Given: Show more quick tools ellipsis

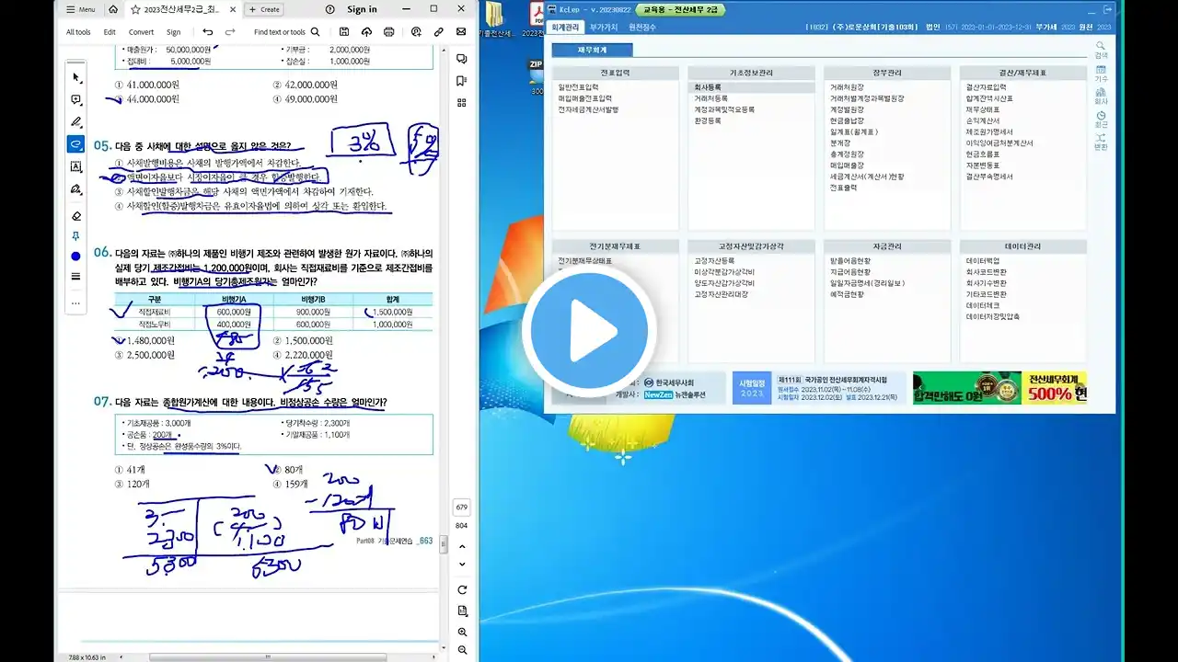Looking at the screenshot, I should point(75,302).
